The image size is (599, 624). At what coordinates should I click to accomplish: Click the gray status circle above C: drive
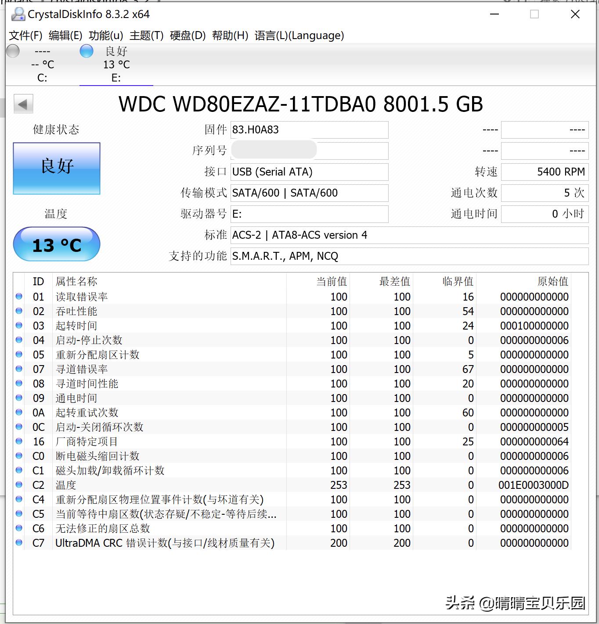point(13,51)
